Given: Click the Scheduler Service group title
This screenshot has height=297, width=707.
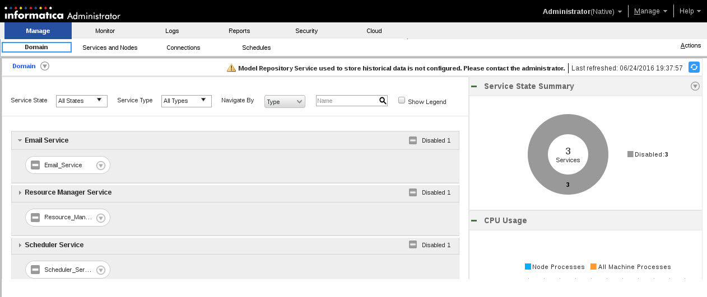Looking at the screenshot, I should [54, 245].
